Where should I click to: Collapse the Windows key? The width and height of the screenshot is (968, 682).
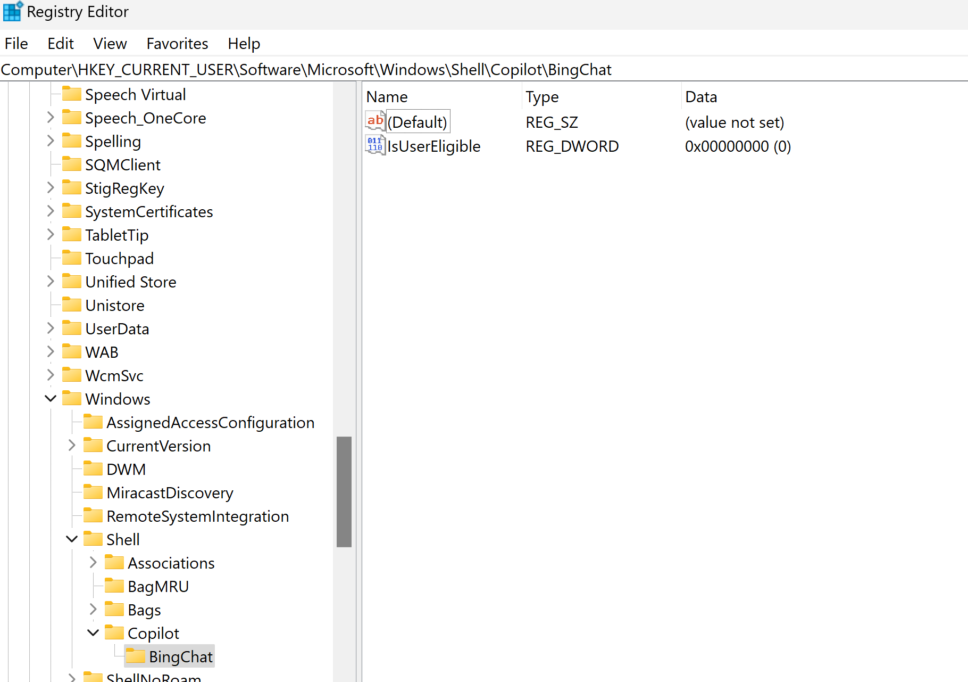(x=51, y=399)
